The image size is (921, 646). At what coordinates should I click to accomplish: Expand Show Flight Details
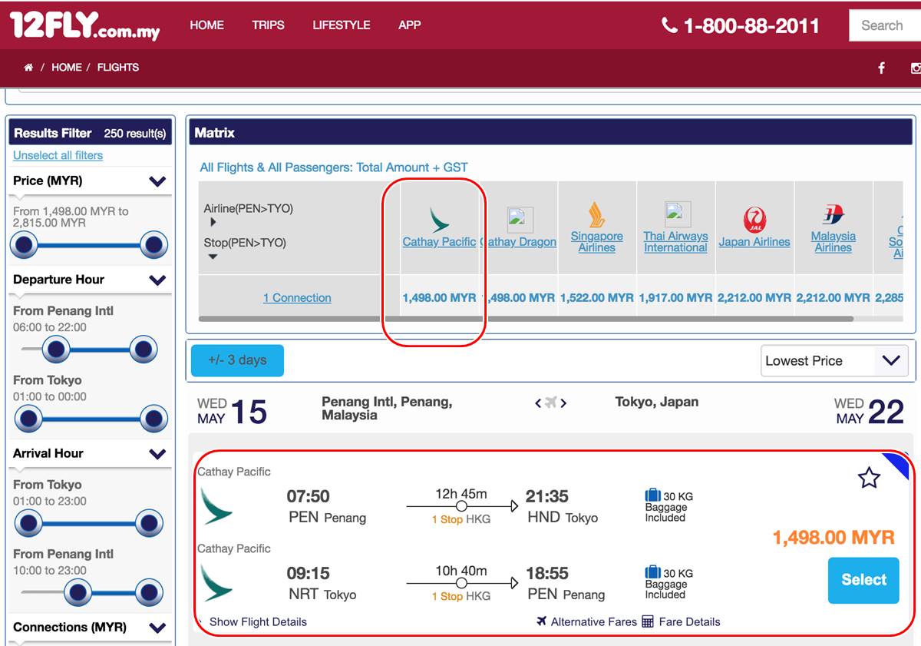click(258, 621)
